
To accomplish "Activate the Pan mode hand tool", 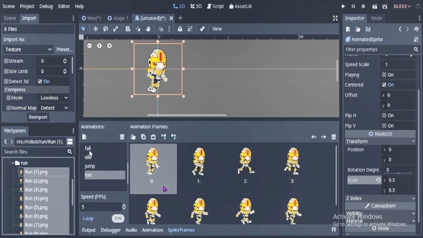I will (148, 29).
